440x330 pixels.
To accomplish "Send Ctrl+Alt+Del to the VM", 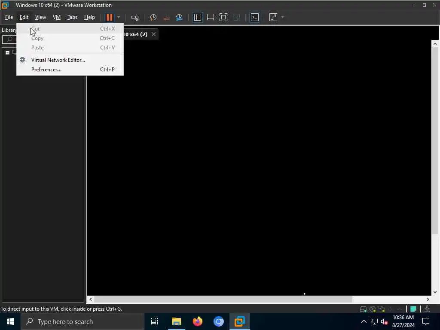I will tap(135, 17).
